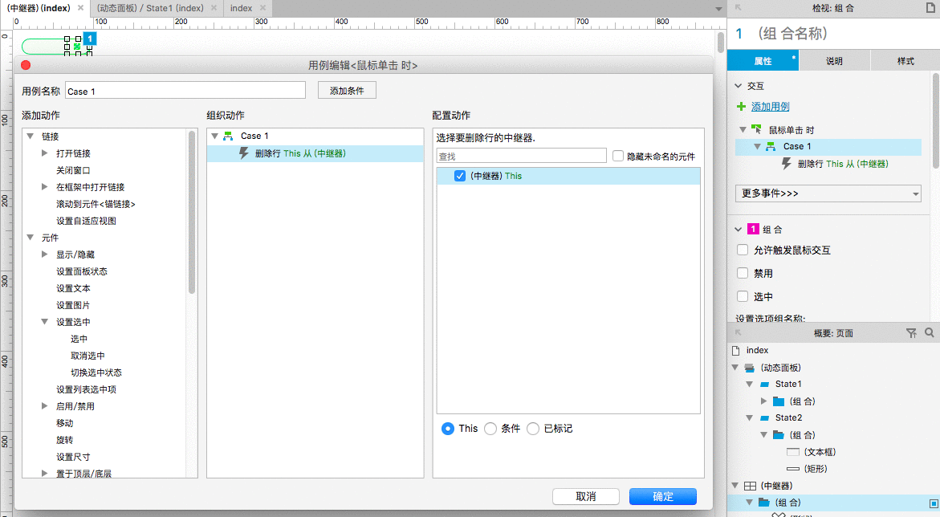Pop out the 概要 outline panel arrow icon
Screen dimensions: 940x517
pos(738,333)
